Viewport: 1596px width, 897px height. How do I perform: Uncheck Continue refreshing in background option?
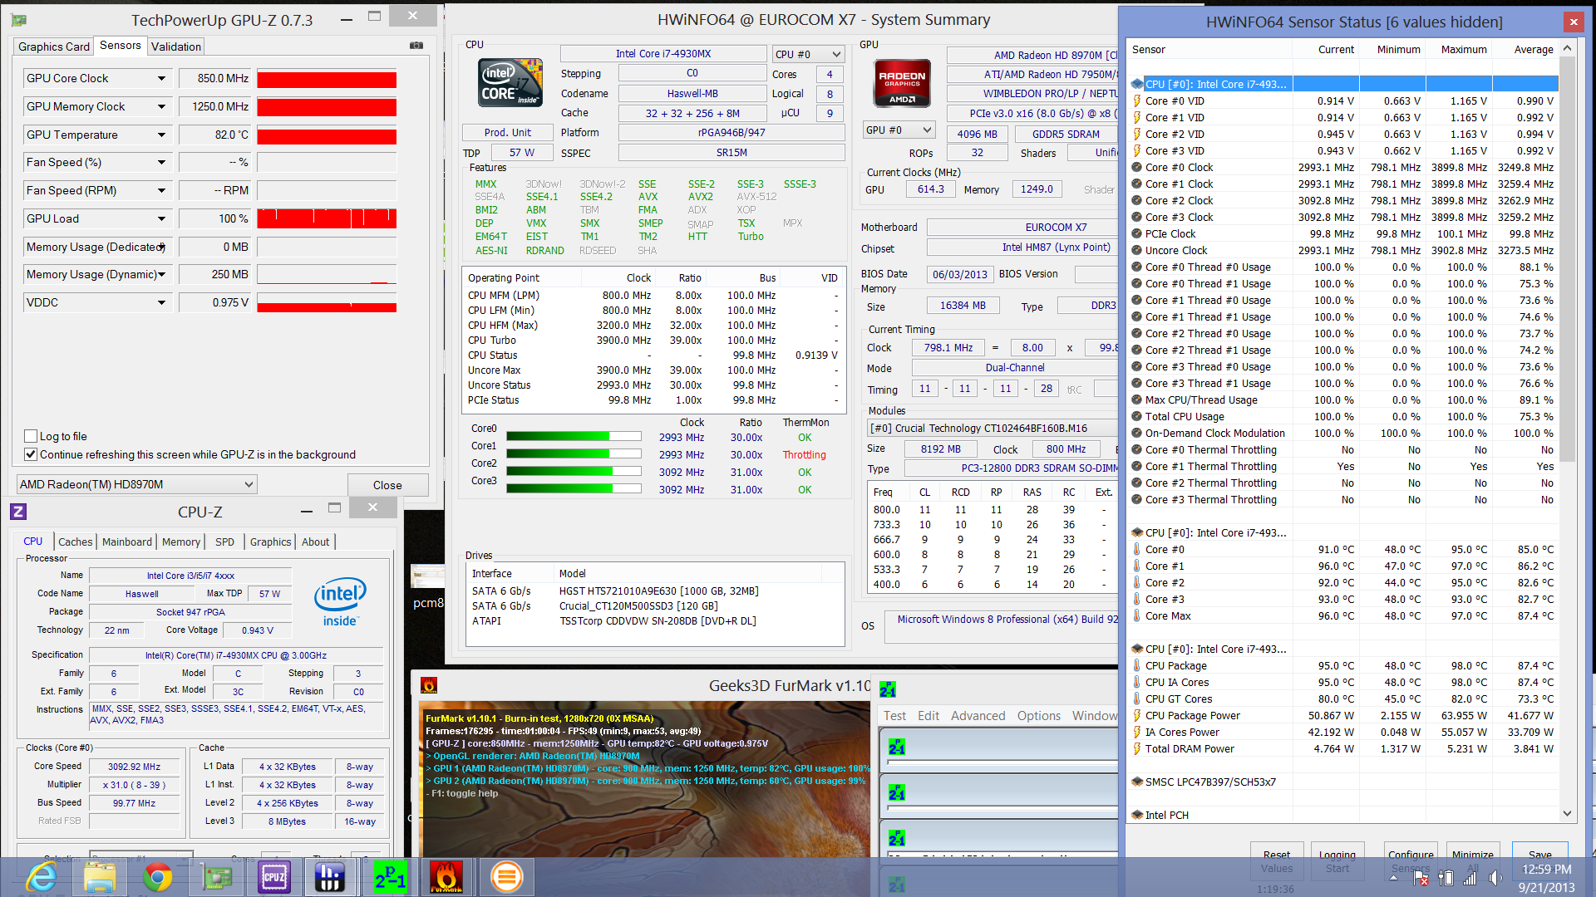point(31,454)
